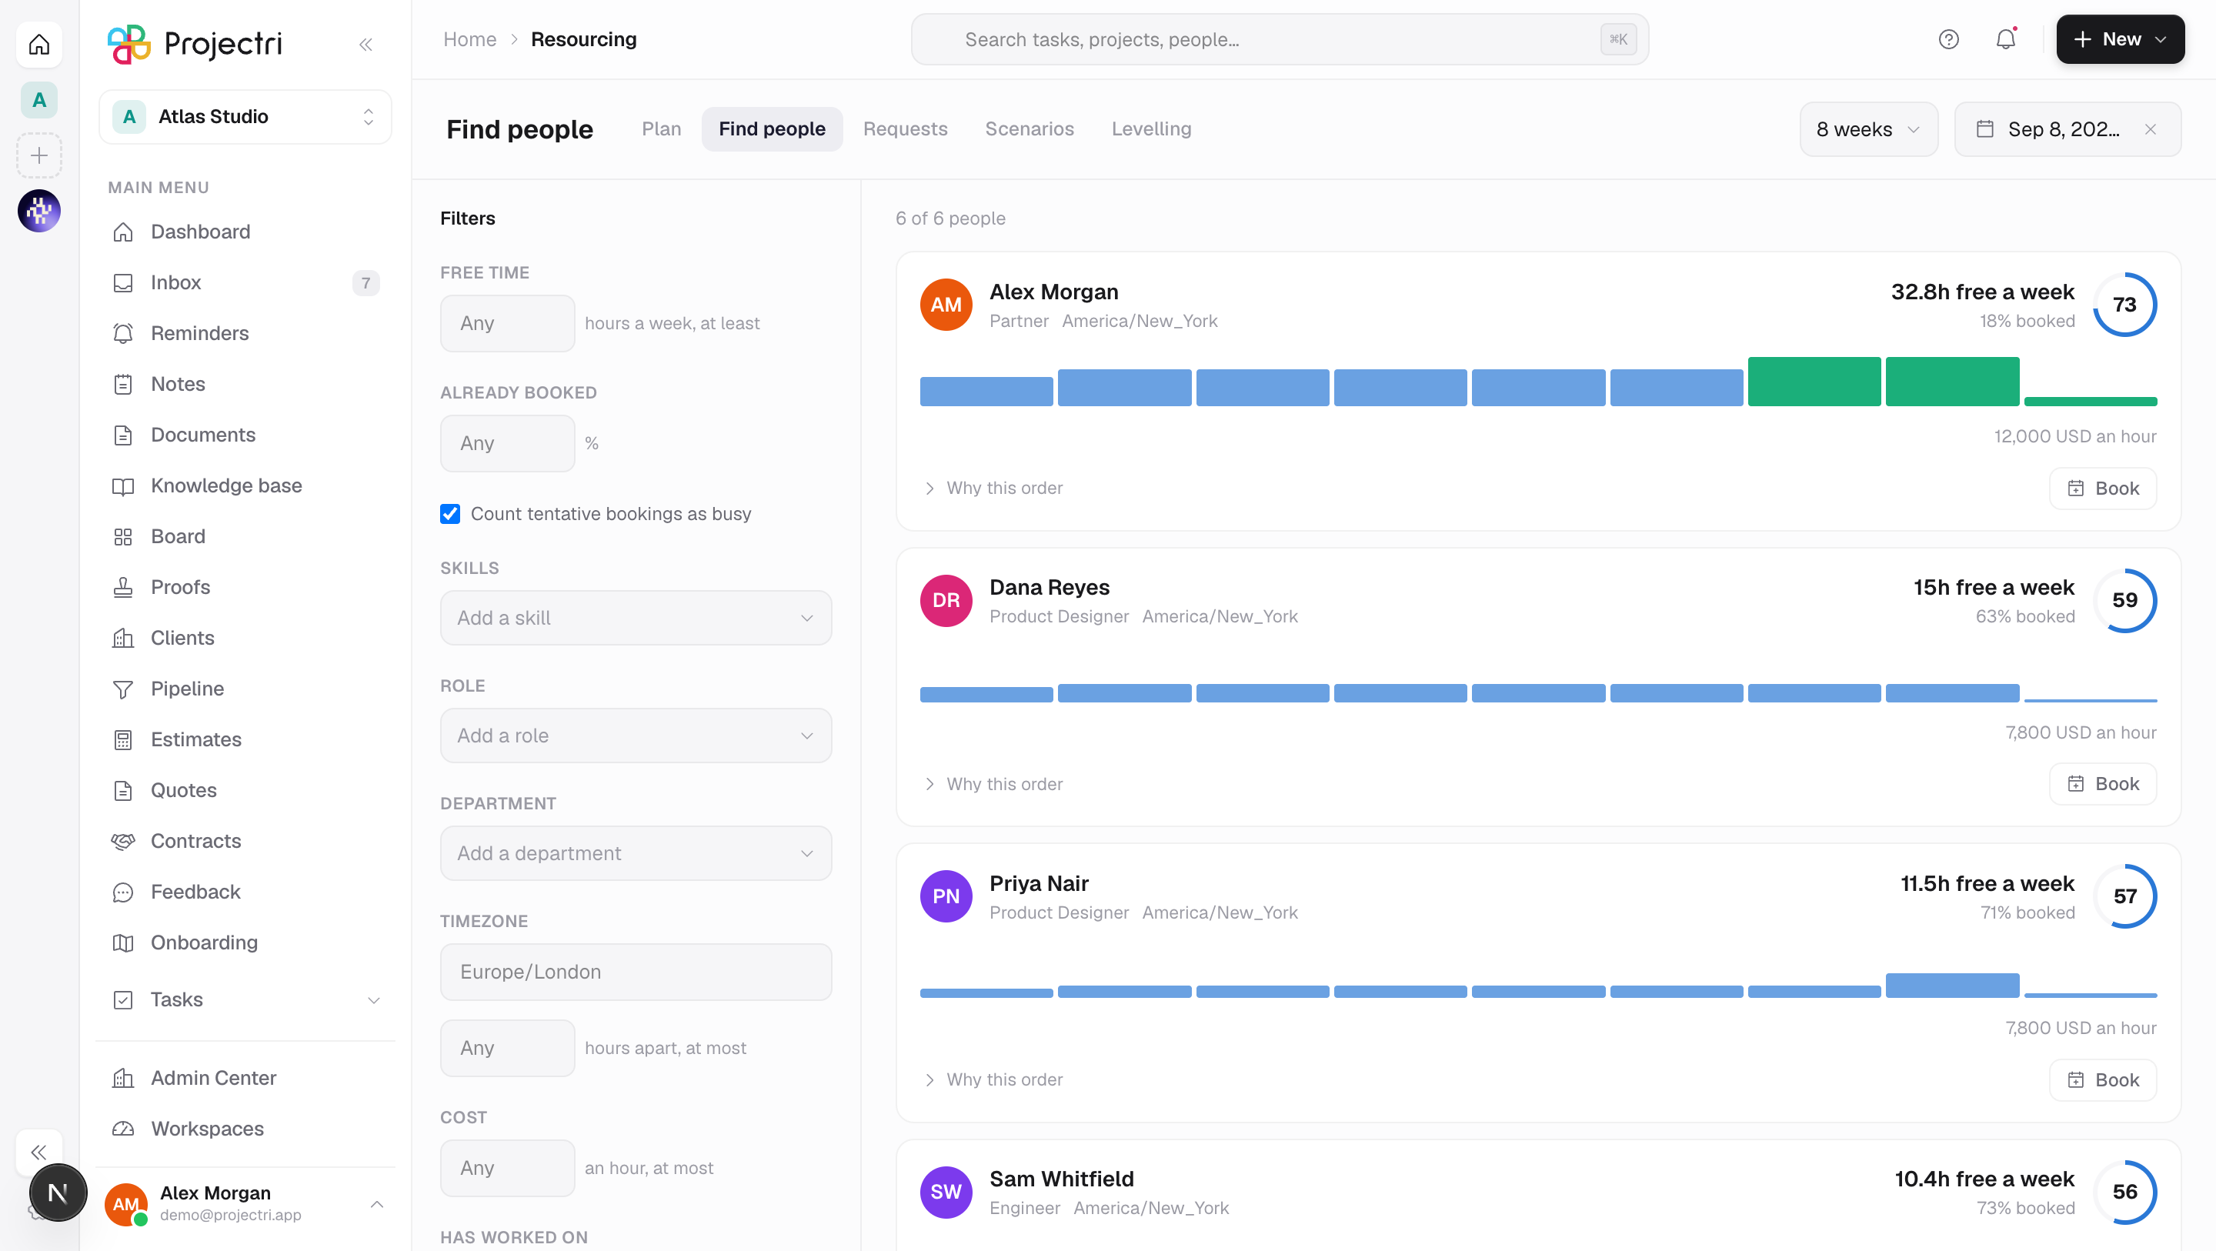Open the Atlas Studio workspace switcher
The image size is (2216, 1251).
tap(245, 117)
